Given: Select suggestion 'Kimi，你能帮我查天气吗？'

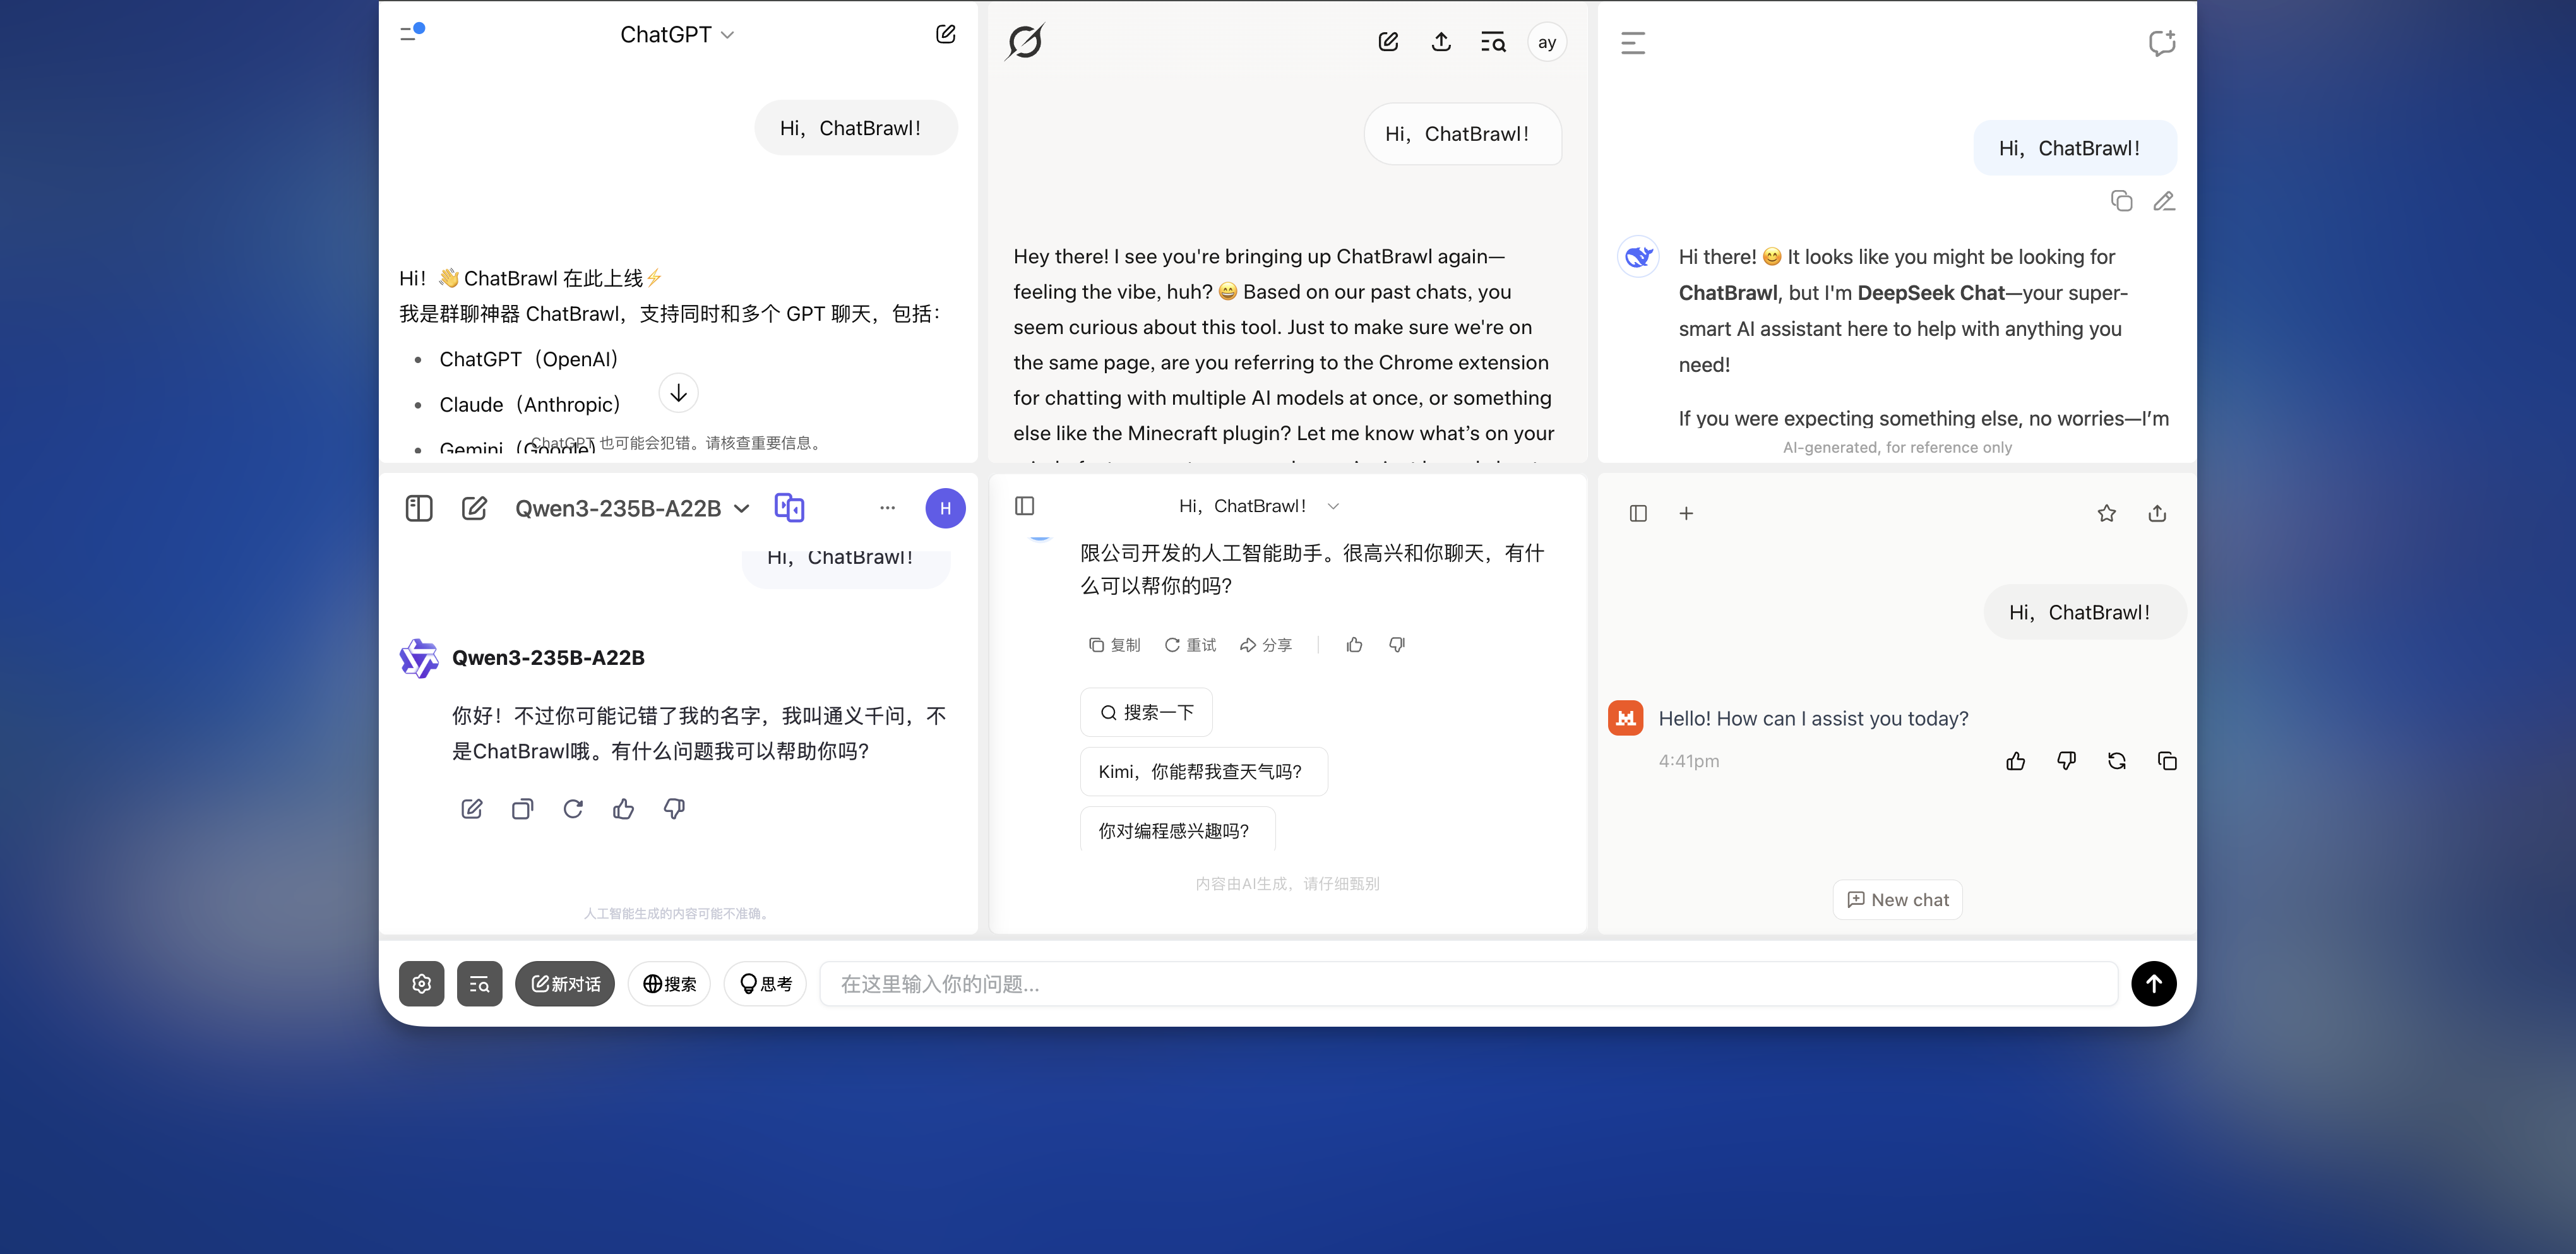Looking at the screenshot, I should (x=1204, y=771).
